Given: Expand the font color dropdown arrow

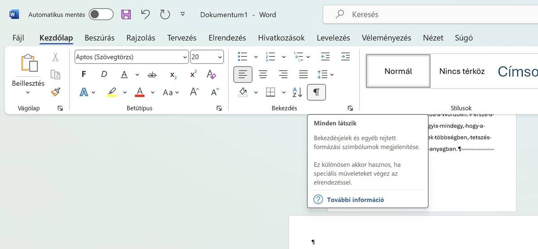Looking at the screenshot, I should click(152, 93).
